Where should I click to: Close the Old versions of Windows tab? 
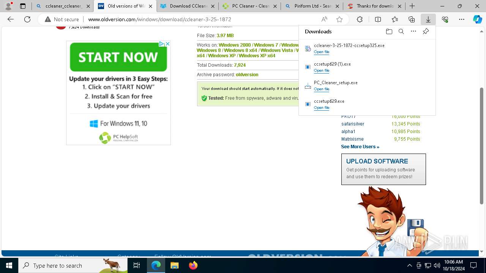pyautogui.click(x=150, y=6)
